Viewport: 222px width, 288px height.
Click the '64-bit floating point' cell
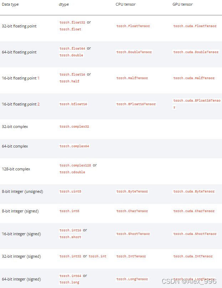click(x=19, y=52)
